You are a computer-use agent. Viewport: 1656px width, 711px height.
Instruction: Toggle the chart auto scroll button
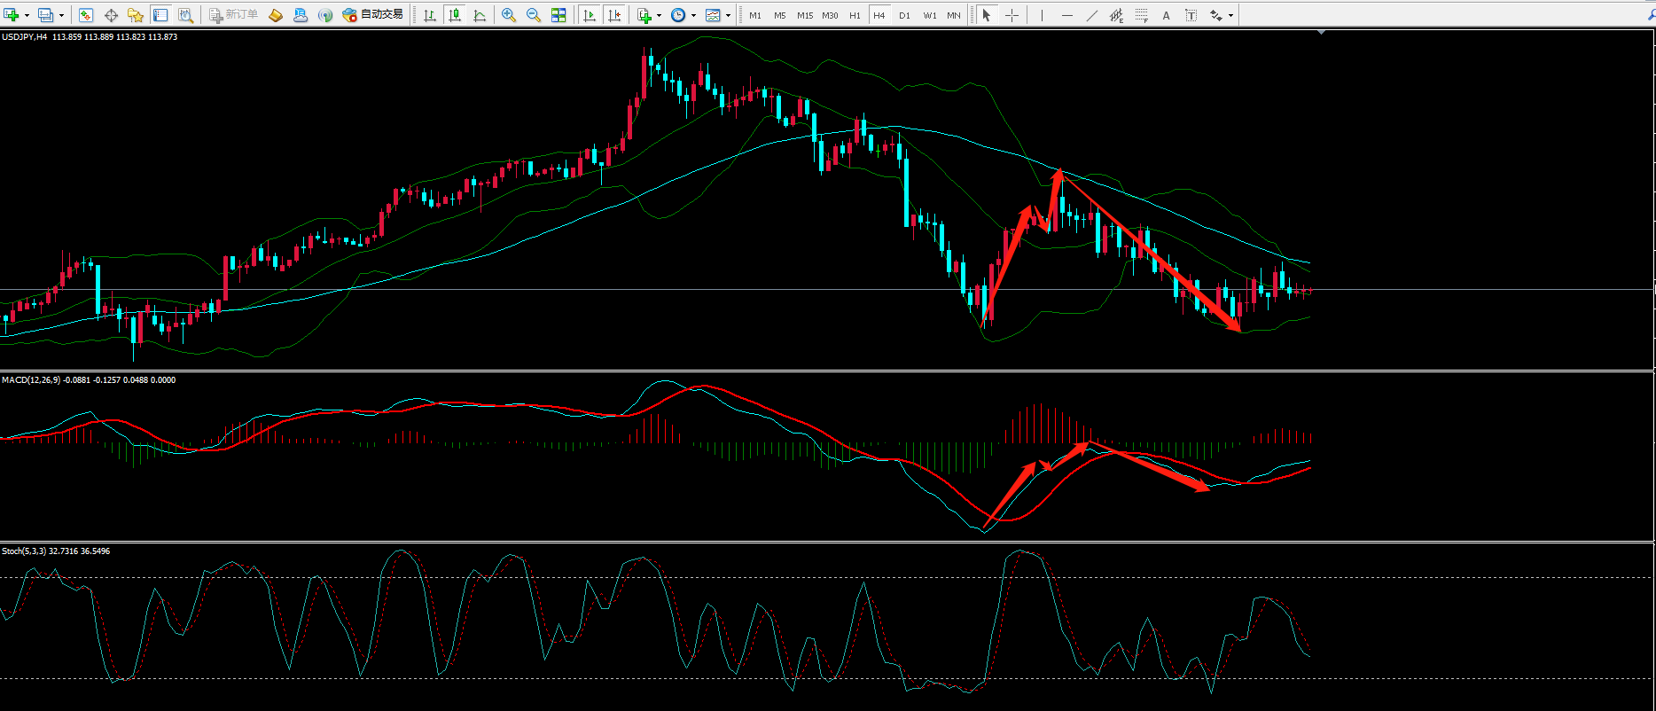point(590,15)
